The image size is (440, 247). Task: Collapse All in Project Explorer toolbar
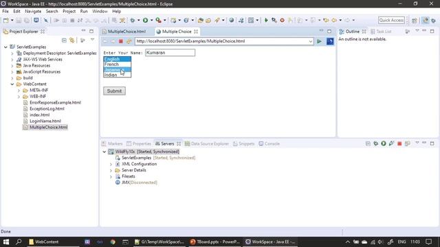[x=64, y=40]
